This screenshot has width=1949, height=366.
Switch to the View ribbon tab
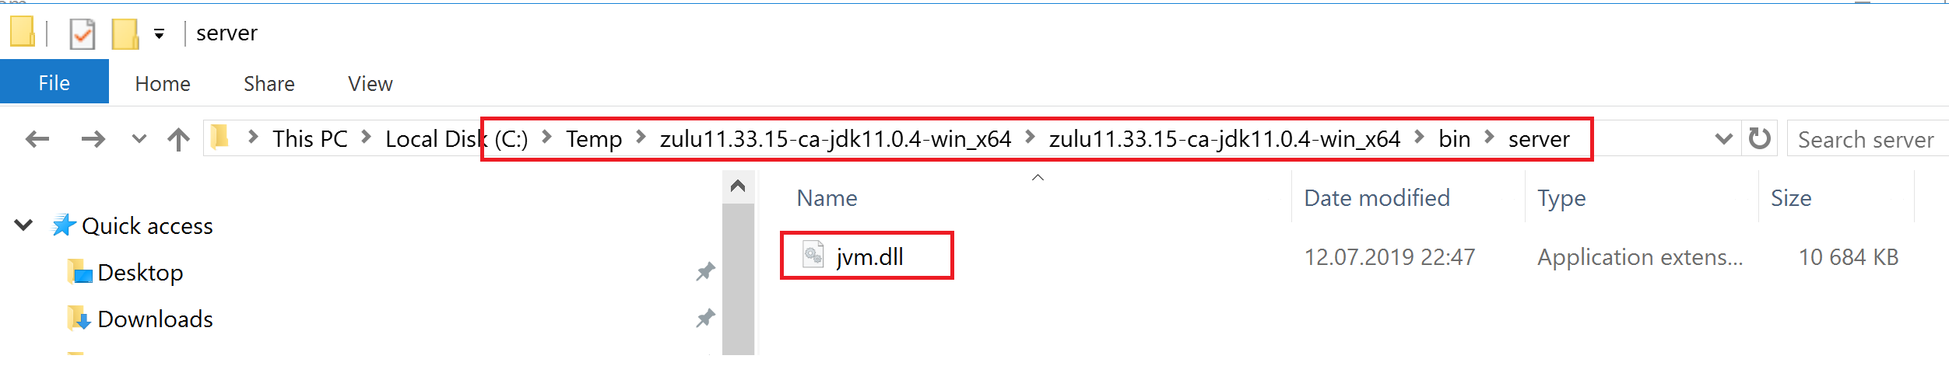370,84
